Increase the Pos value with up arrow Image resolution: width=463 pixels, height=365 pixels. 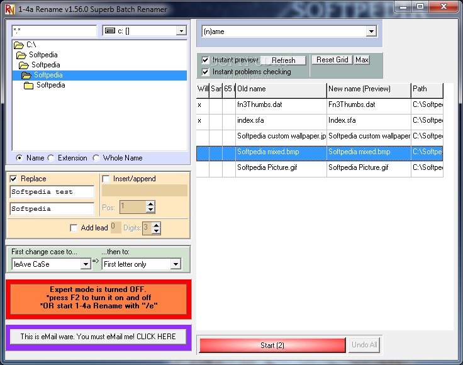pos(150,204)
